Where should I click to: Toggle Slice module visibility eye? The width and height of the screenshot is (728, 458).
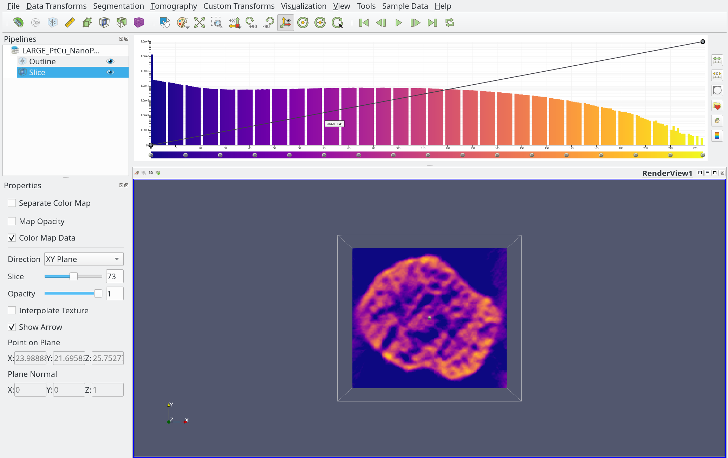coord(110,72)
